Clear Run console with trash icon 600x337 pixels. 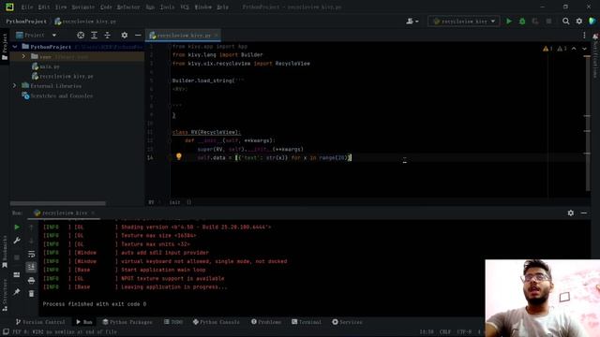pyautogui.click(x=31, y=293)
